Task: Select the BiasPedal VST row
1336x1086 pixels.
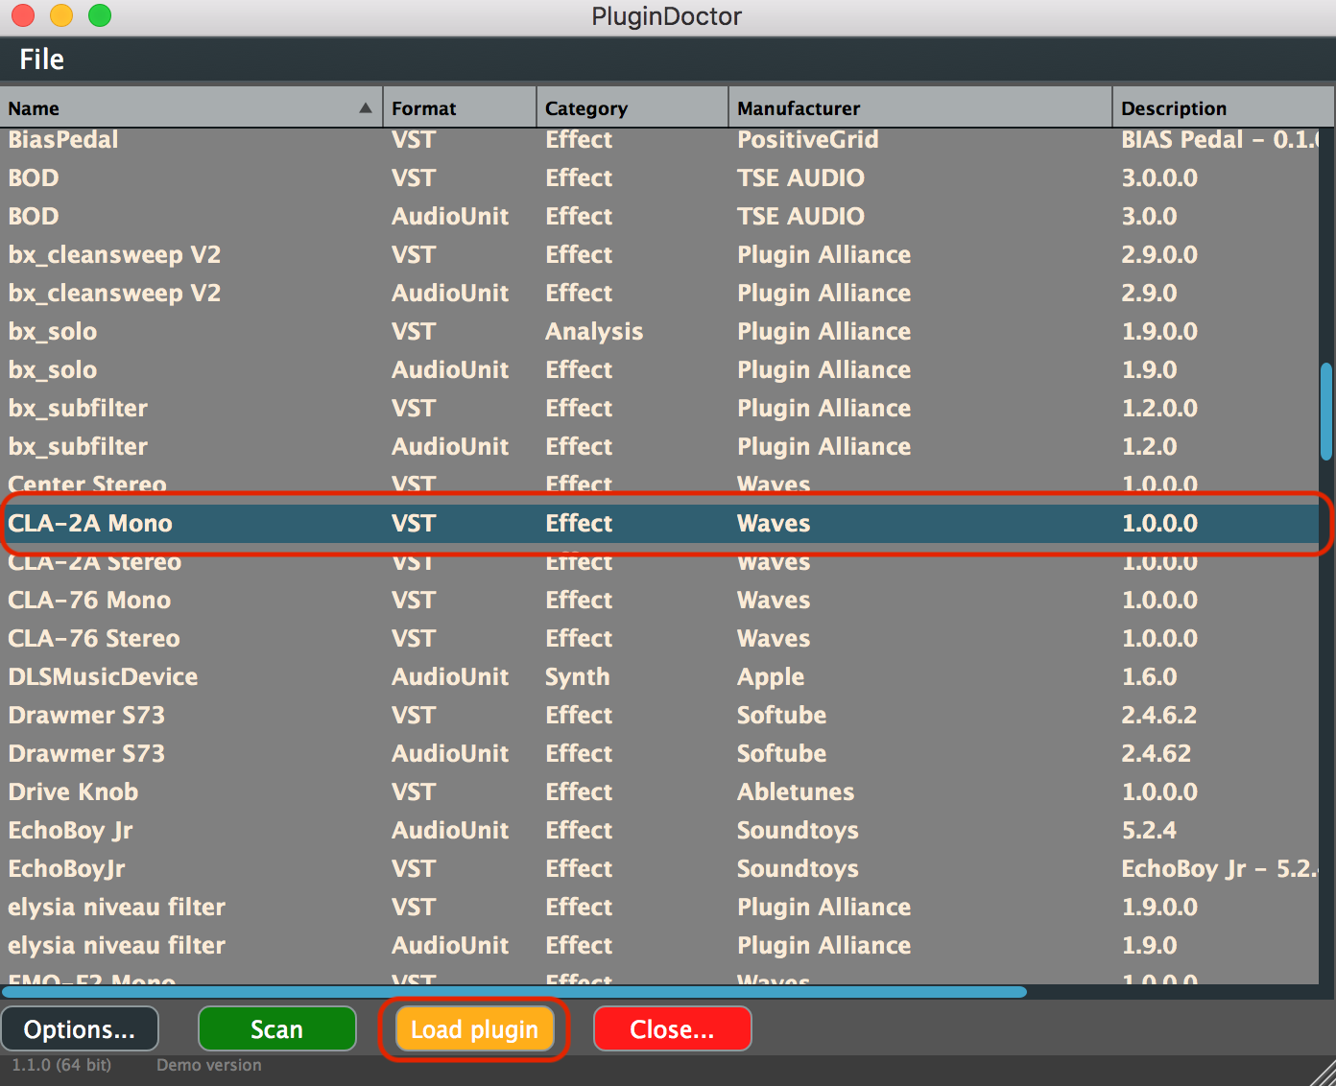Action: click(x=659, y=140)
